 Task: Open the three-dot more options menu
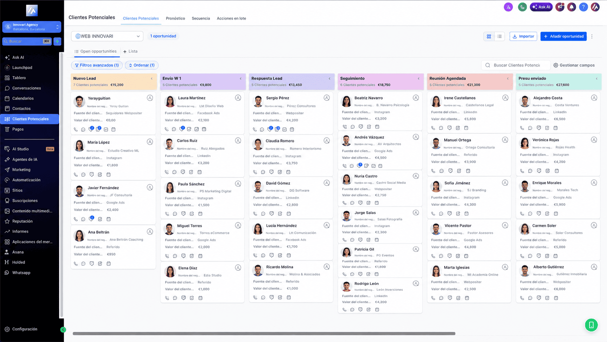[x=592, y=36]
